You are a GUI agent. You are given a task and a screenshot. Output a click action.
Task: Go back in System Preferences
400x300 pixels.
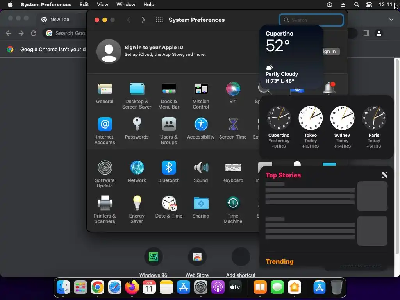129,20
